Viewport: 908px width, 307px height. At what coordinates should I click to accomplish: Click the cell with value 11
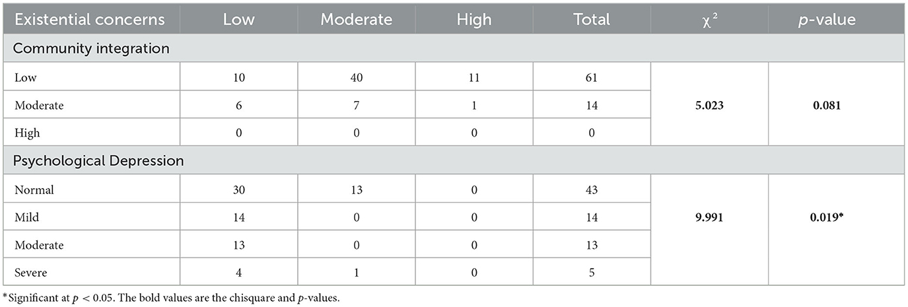tap(474, 77)
